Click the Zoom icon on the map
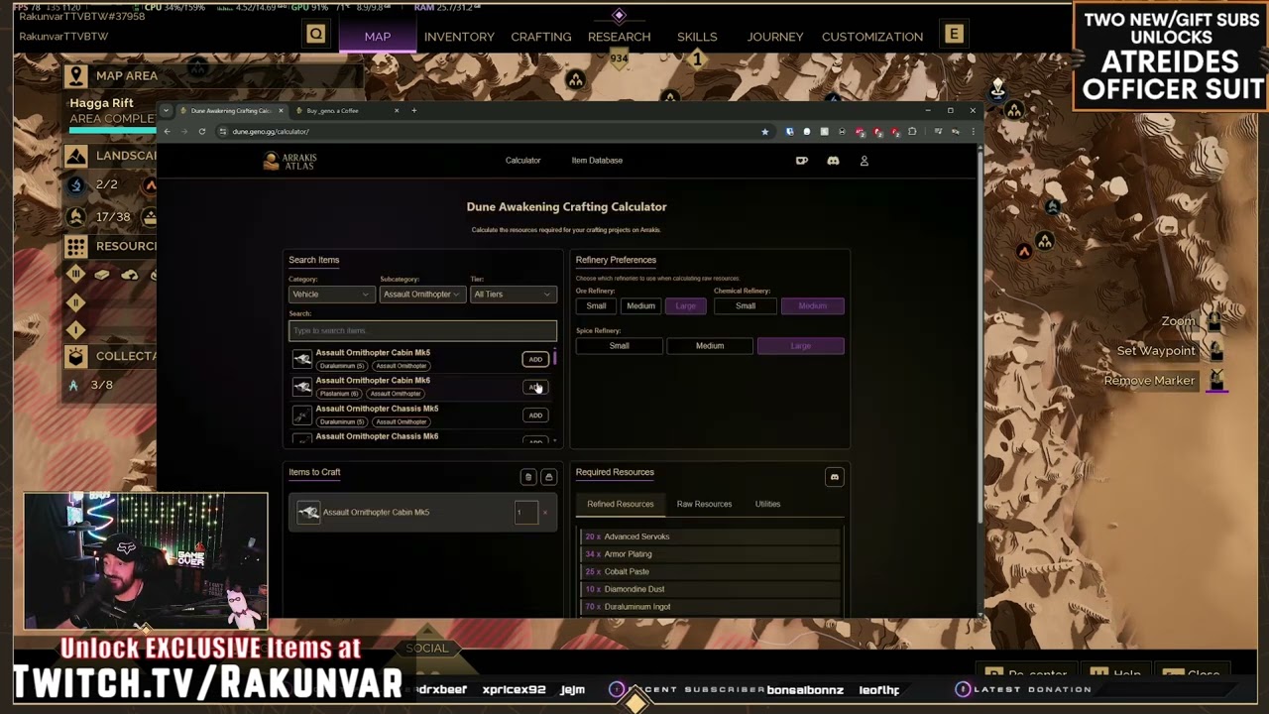The width and height of the screenshot is (1269, 714). click(x=1214, y=320)
